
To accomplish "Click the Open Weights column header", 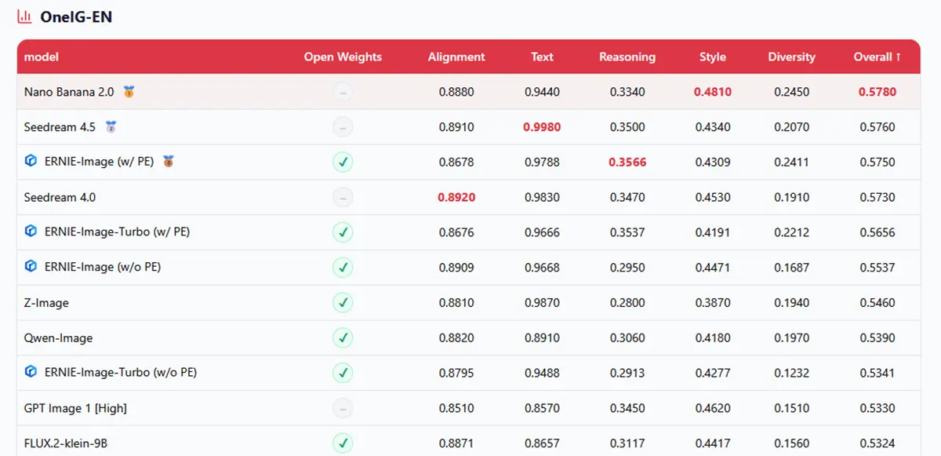I will pos(343,57).
